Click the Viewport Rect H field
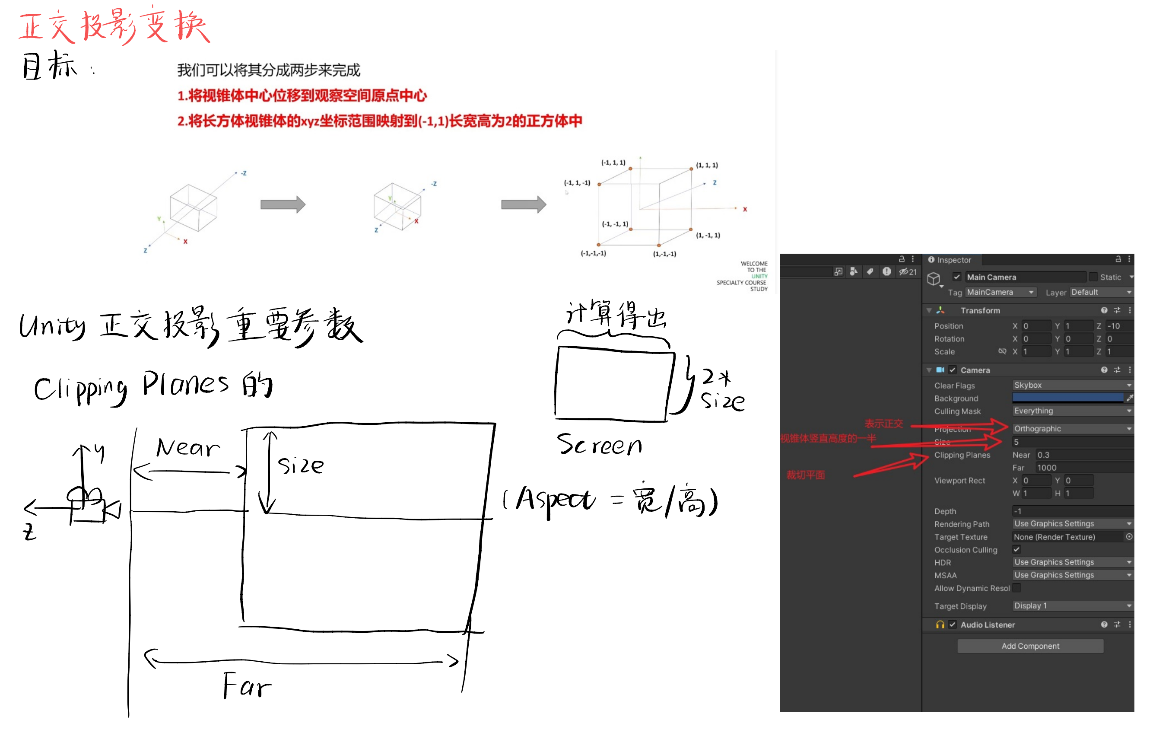This screenshot has height=733, width=1172. pyautogui.click(x=1079, y=493)
